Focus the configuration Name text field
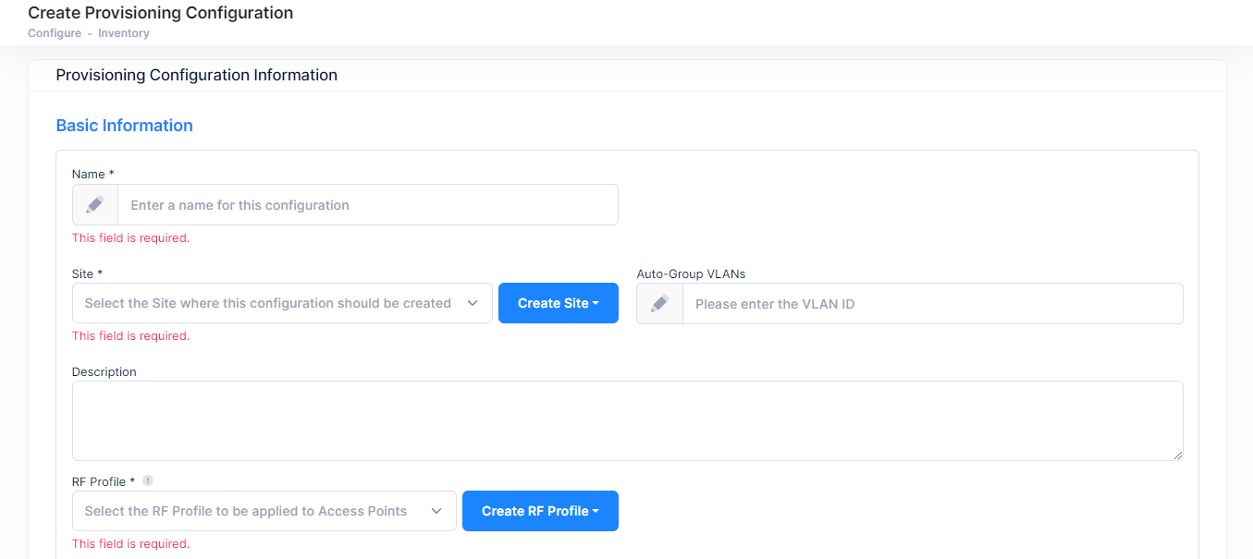This screenshot has height=559, width=1253. pos(367,205)
